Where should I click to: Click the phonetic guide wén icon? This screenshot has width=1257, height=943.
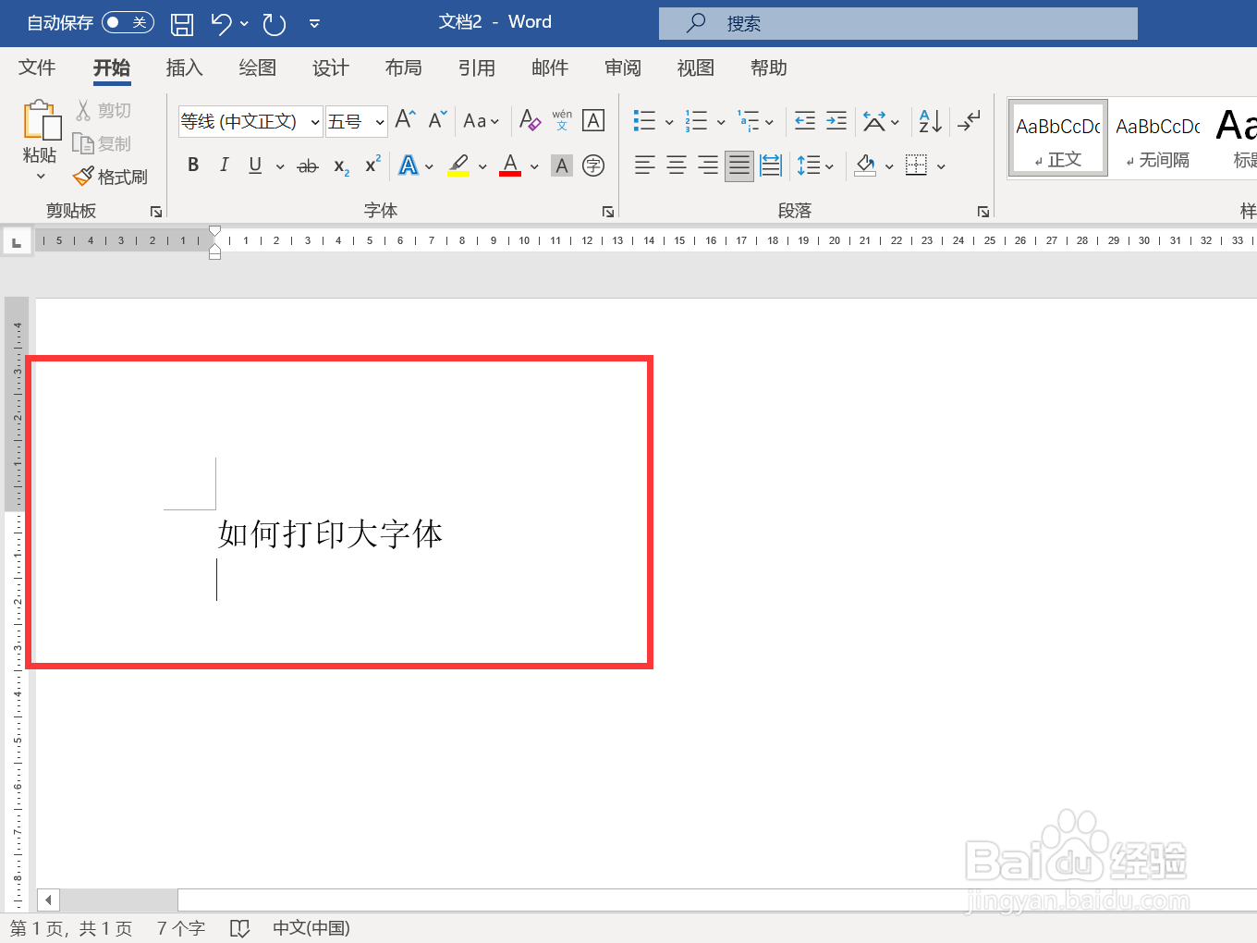562,120
